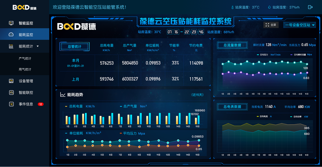This screenshot has height=167, width=322.
Task: Open the 产气统计 submenu item
Action: (25, 58)
